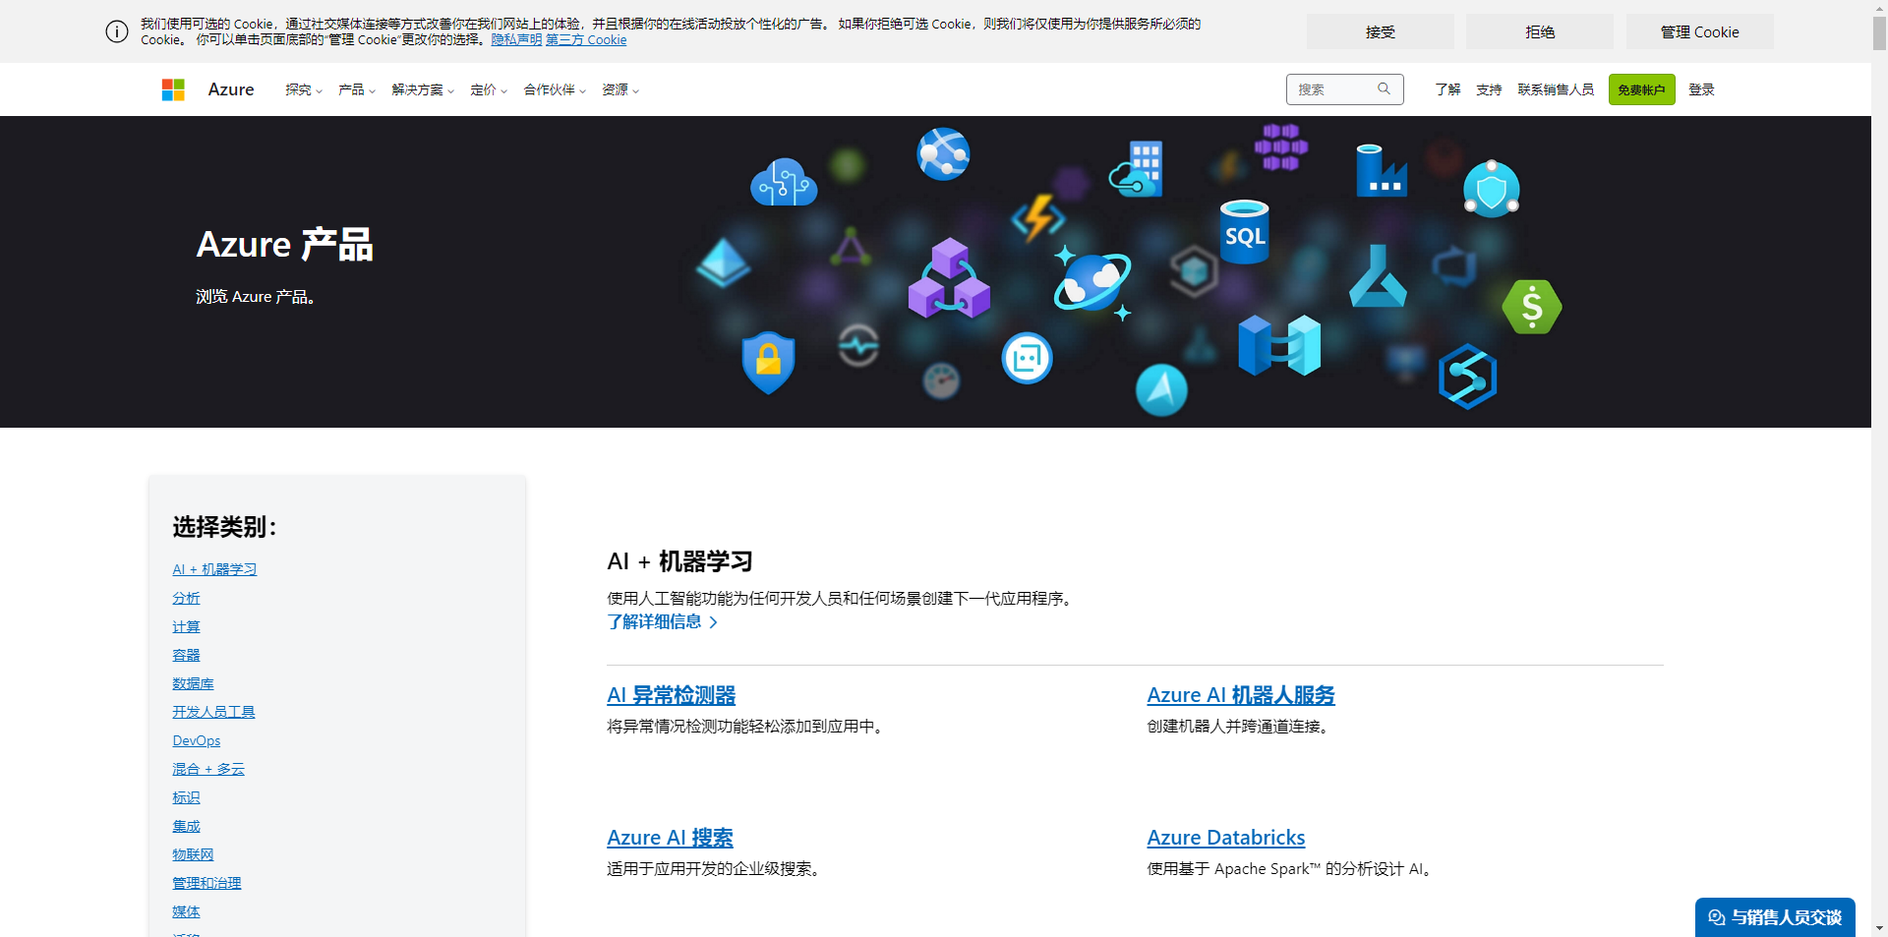Click the blue factory icon
1888x937 pixels.
click(1381, 170)
